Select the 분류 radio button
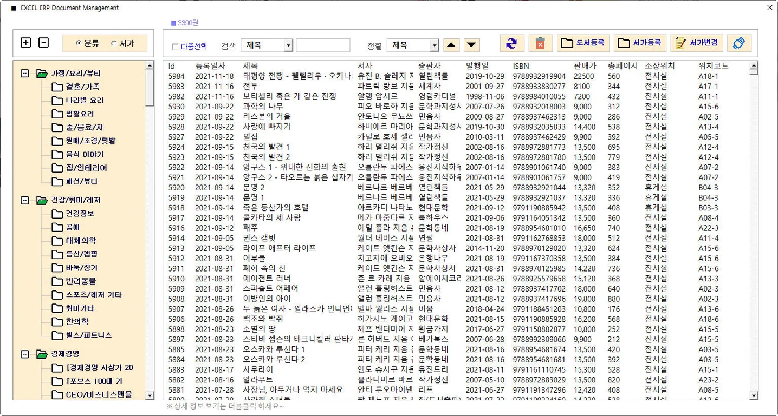The height and width of the screenshot is (416, 778). 79,43
